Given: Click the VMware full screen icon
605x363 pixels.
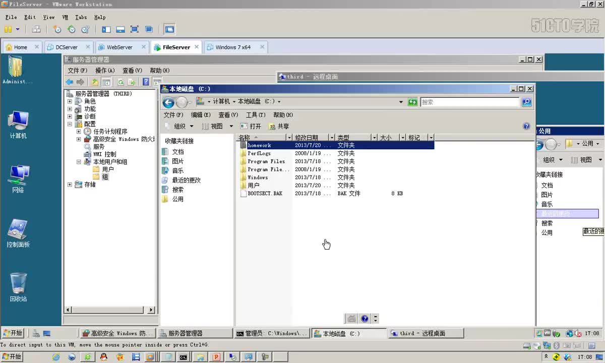Looking at the screenshot, I should click(x=134, y=30).
